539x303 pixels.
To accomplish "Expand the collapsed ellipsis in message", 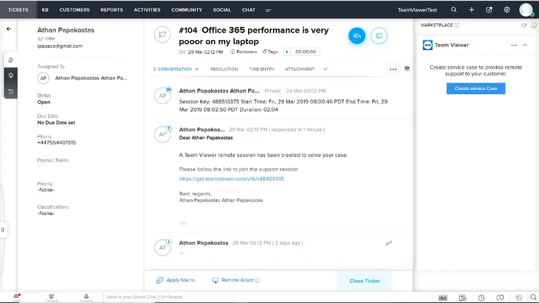I will 183,223.
